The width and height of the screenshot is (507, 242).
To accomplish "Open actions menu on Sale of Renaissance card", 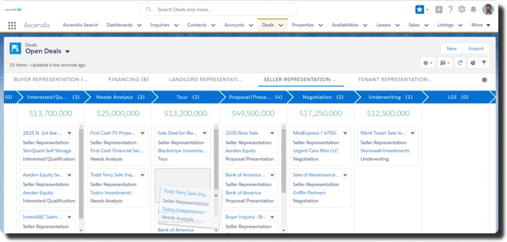I will 345,175.
